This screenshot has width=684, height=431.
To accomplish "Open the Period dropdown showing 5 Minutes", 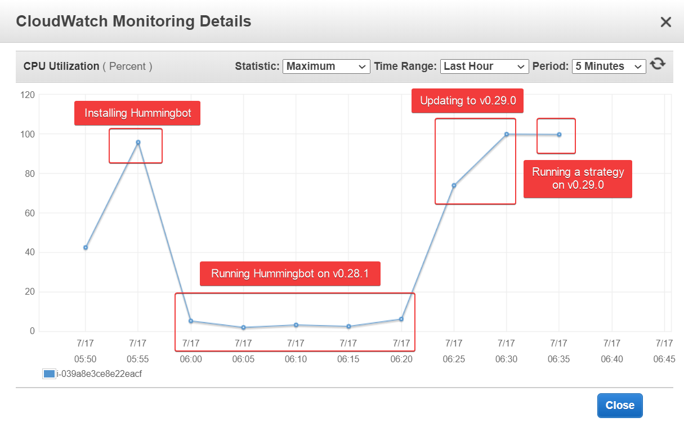I will 609,66.
